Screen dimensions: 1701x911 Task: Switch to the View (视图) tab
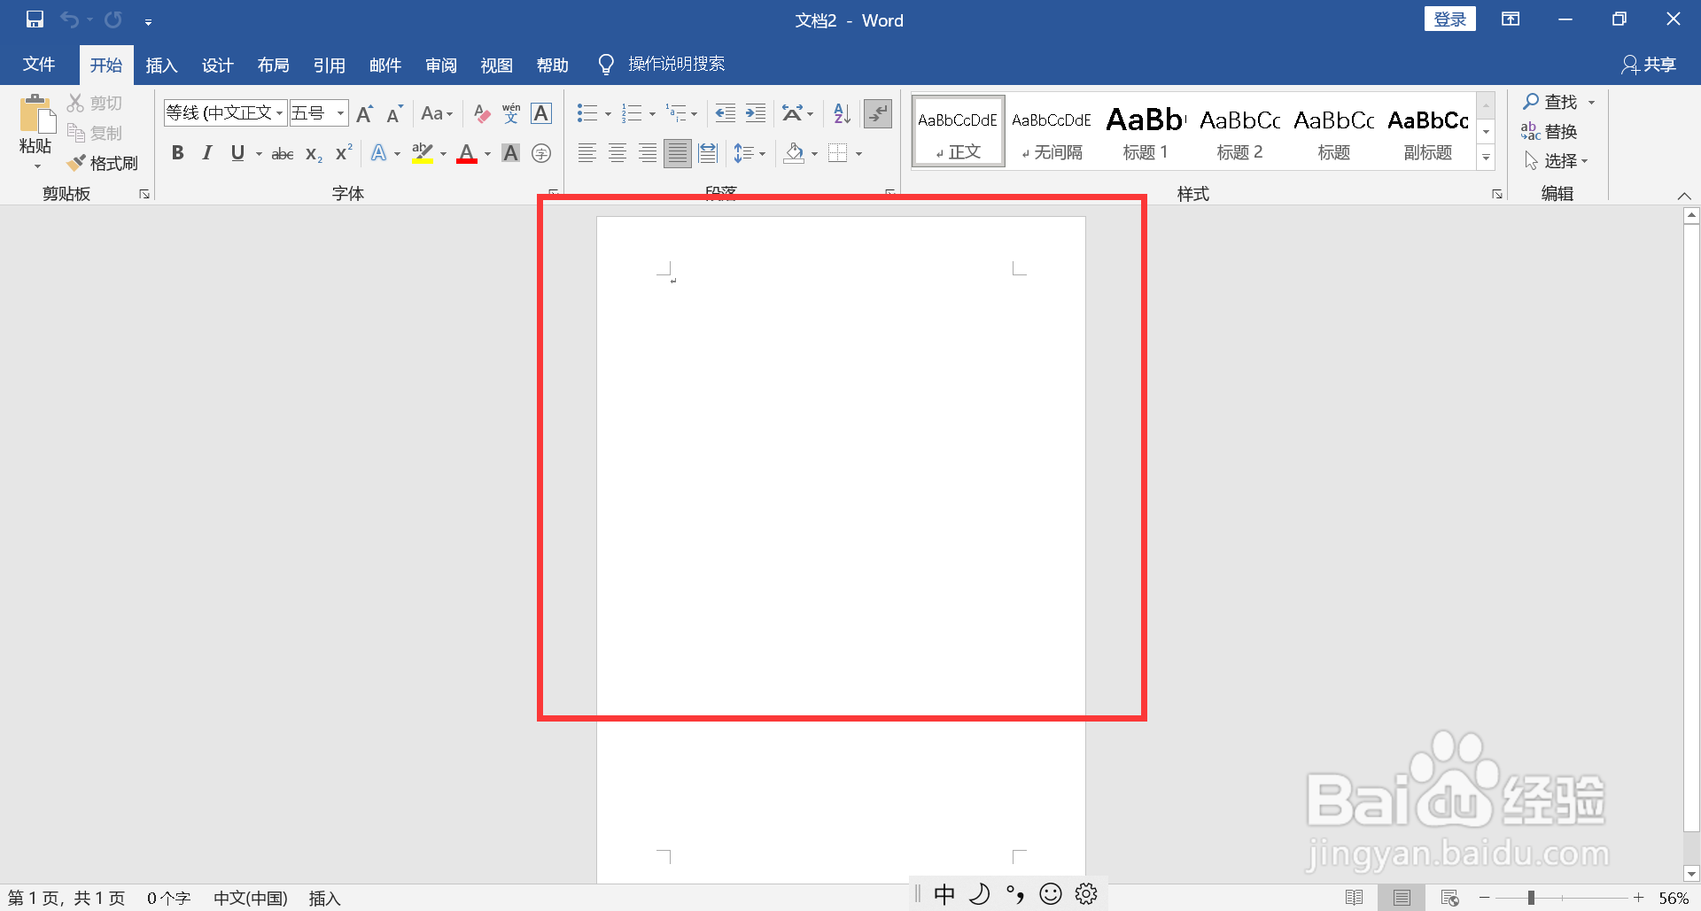496,65
